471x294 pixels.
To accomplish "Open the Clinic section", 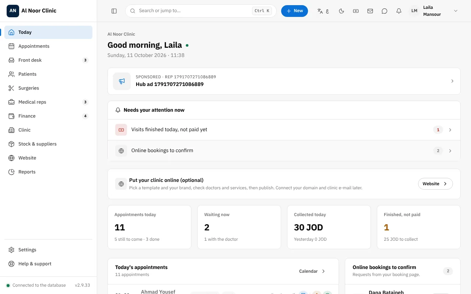I will tap(48, 130).
